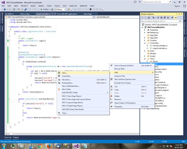Open the TOOLS menu
The height and width of the screenshot is (149, 187).
tap(57, 6)
